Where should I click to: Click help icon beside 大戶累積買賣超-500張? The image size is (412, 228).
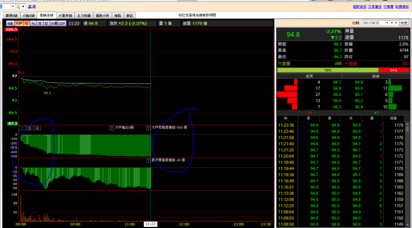(148, 128)
